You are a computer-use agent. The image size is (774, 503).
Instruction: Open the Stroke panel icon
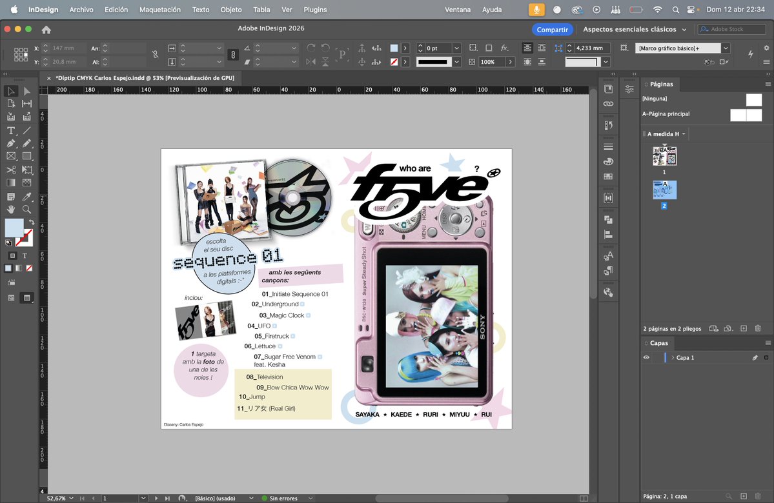tap(609, 146)
